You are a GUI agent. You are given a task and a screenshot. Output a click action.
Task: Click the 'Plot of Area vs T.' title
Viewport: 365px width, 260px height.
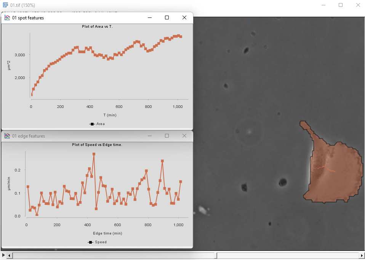[x=97, y=27]
